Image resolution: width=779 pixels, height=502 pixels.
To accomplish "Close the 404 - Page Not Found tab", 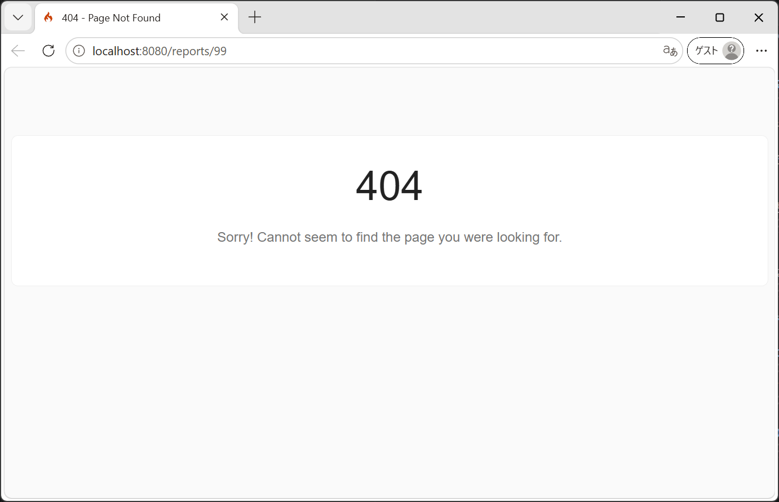I will click(224, 17).
